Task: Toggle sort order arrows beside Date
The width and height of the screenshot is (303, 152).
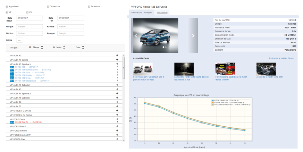Action: pyautogui.click(x=83, y=47)
